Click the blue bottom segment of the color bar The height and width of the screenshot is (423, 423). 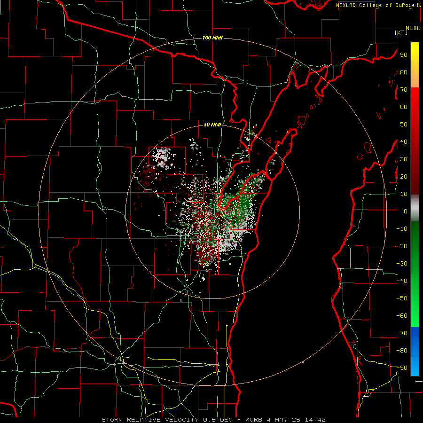pyautogui.click(x=415, y=351)
